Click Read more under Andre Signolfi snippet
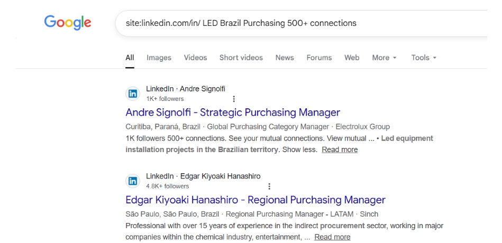The image size is (502, 243). [x=340, y=149]
